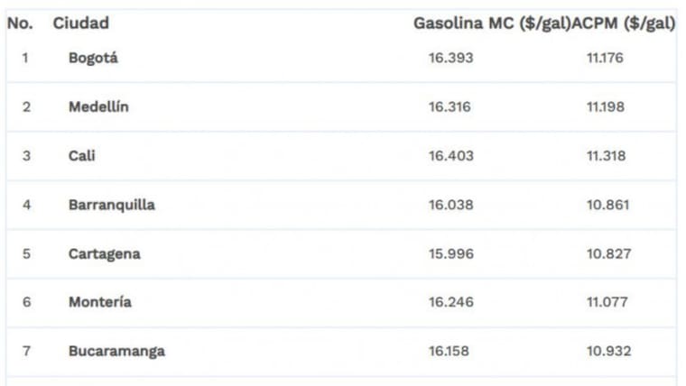Select the Bogotá city cell
686x386 pixels.
[93, 58]
